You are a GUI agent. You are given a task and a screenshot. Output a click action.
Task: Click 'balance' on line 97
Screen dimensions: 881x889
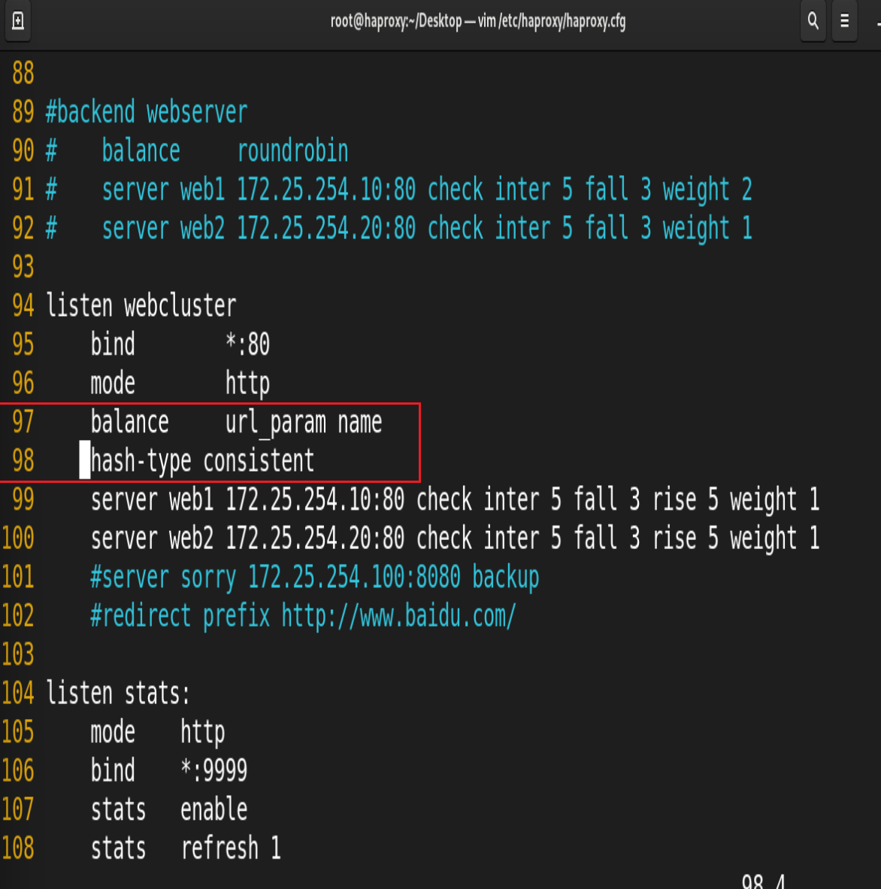(130, 422)
